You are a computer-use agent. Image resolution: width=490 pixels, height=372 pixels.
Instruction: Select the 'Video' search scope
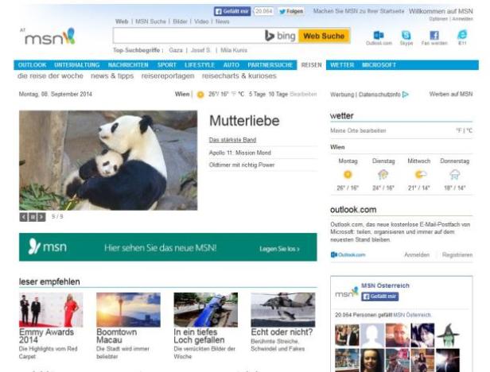click(x=201, y=21)
